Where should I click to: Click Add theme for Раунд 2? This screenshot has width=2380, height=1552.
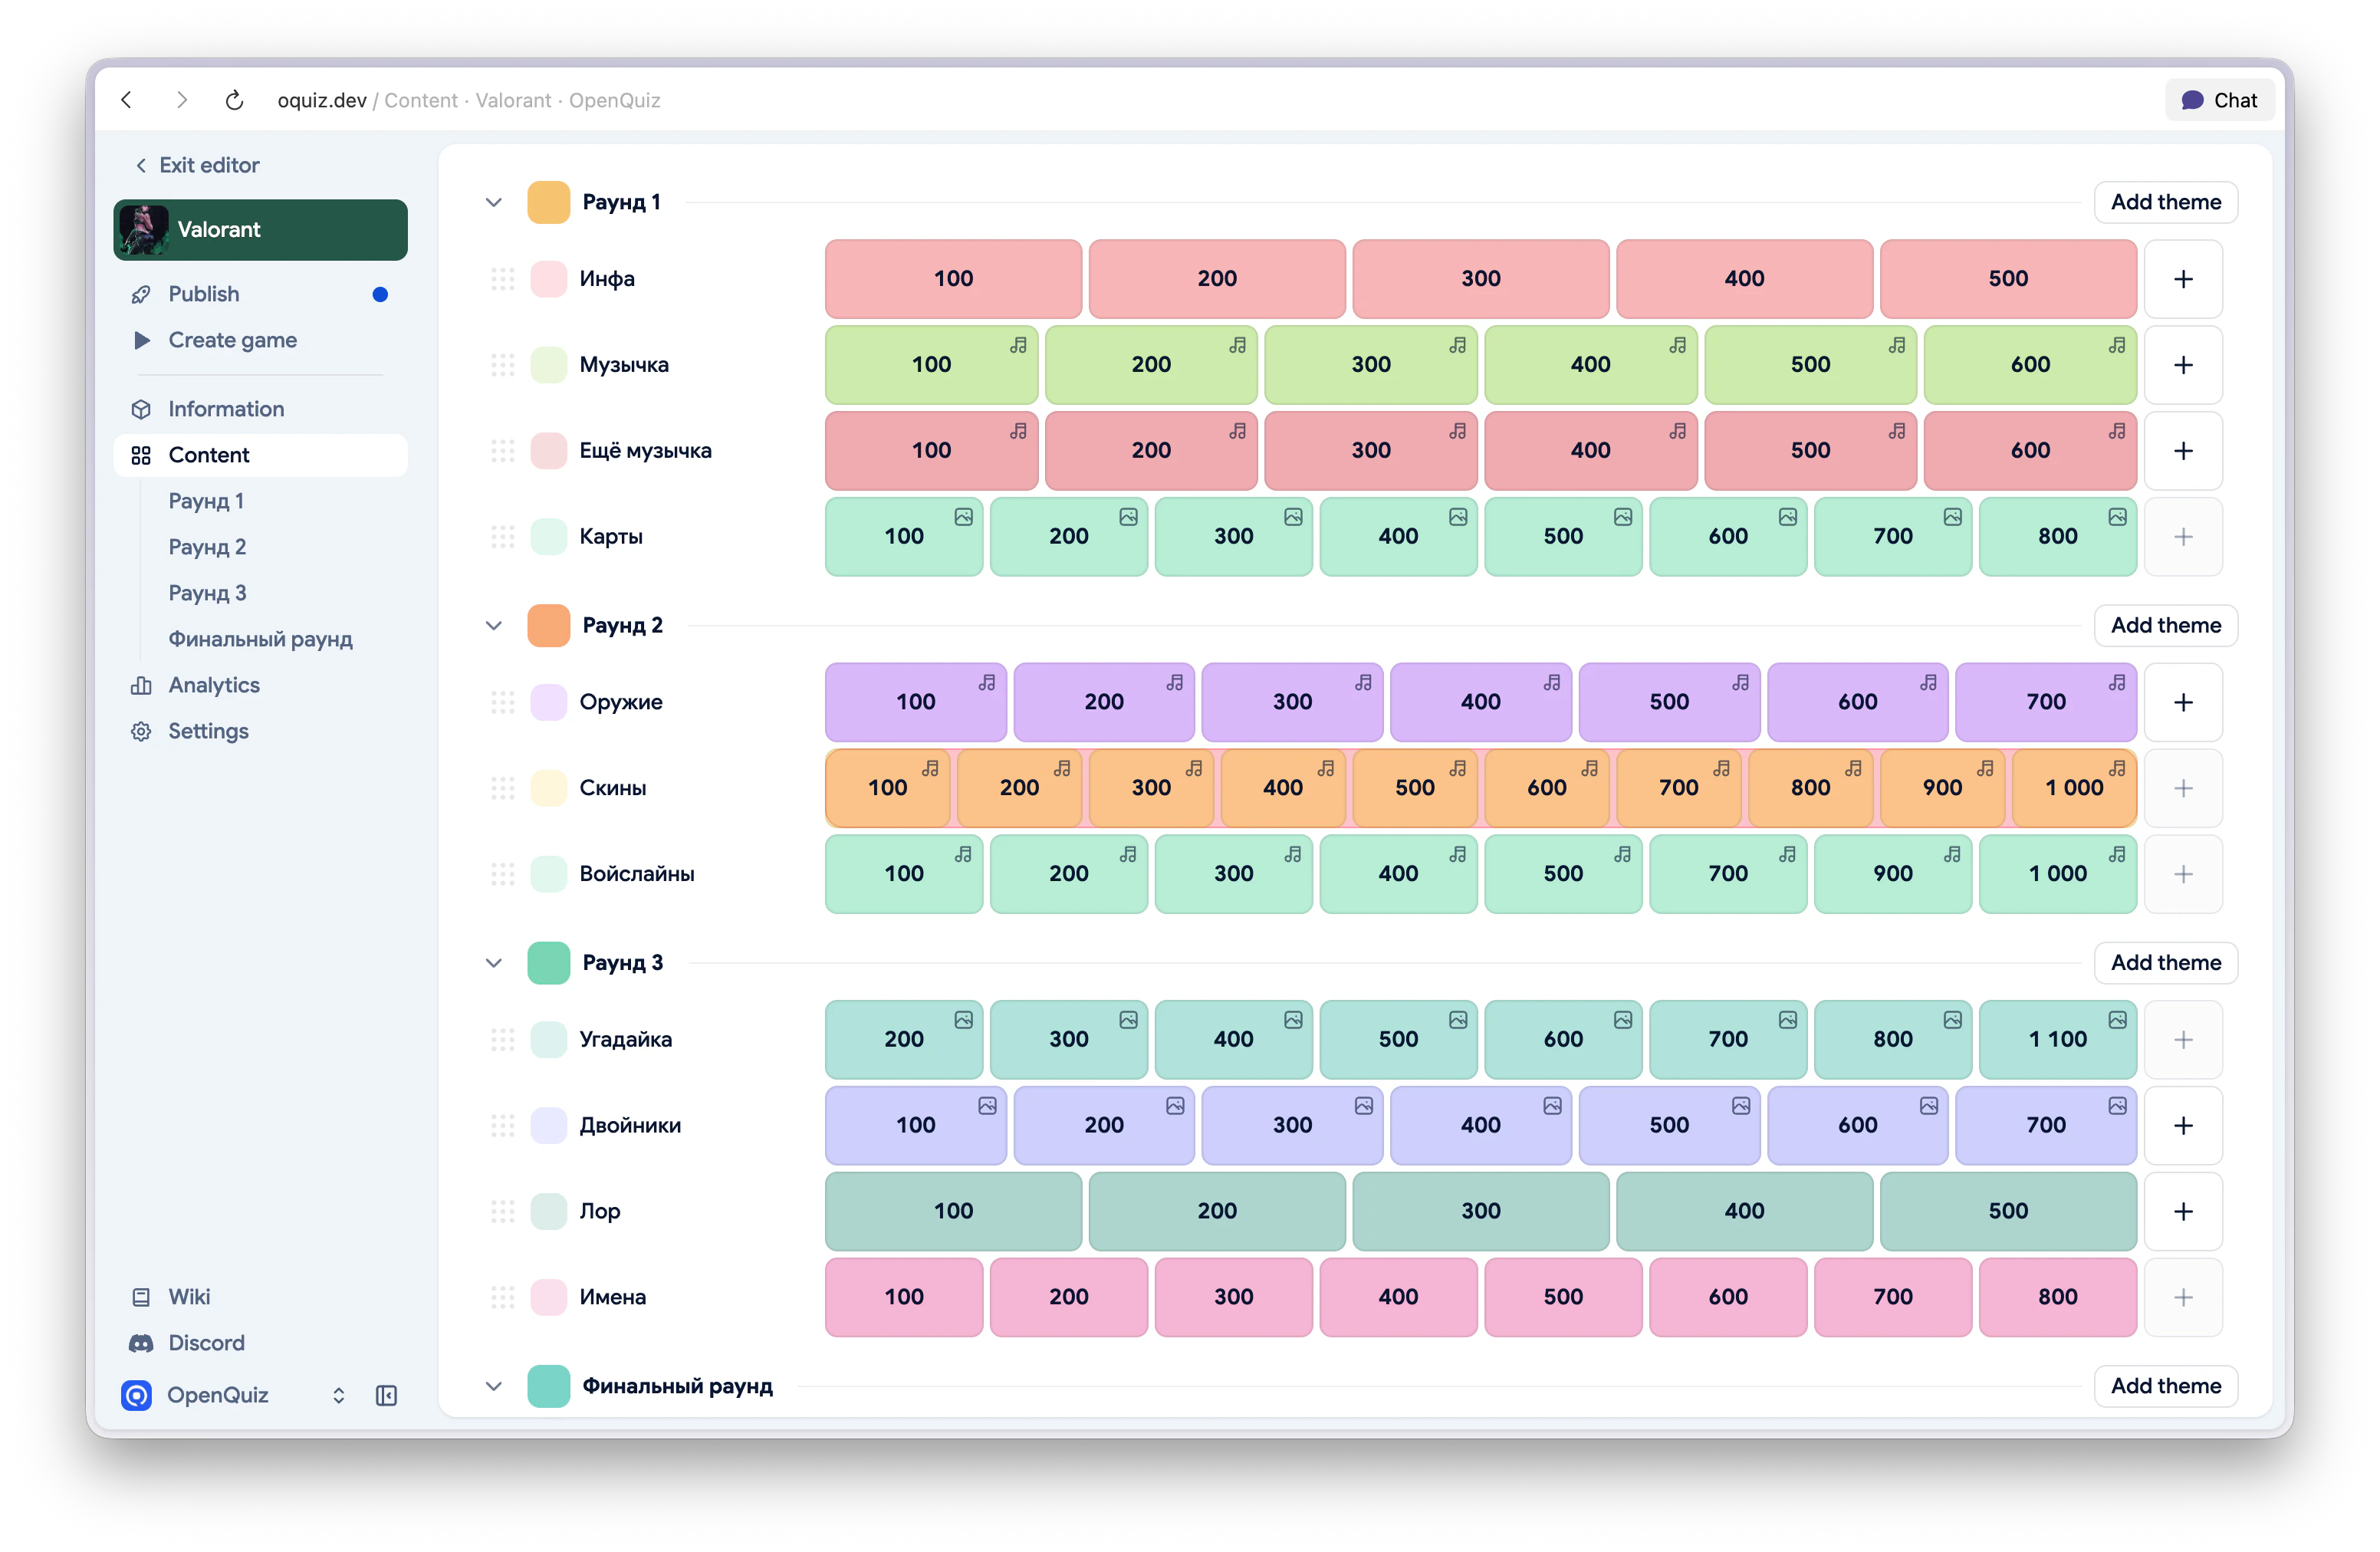2165,625
